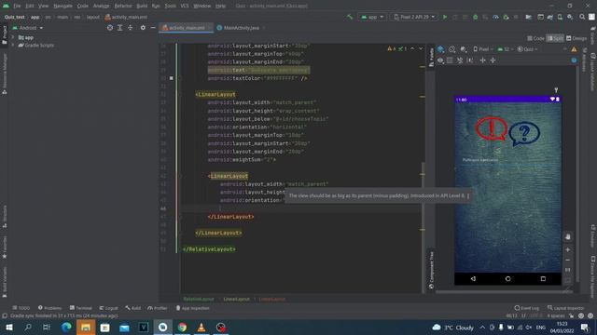Open the Logcat tool window

(x=108, y=308)
